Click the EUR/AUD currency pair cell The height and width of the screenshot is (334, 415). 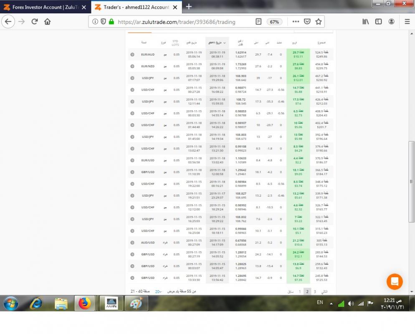pos(148,55)
